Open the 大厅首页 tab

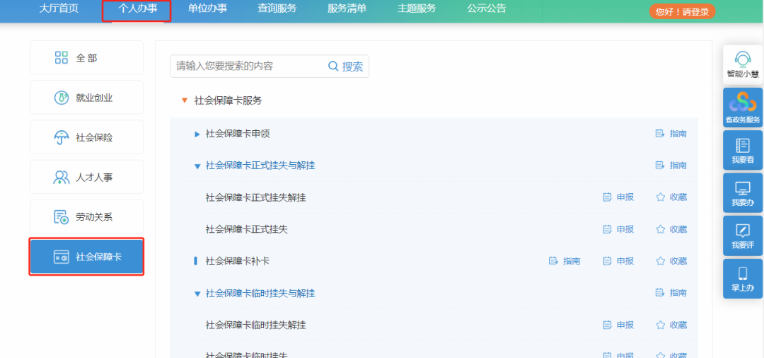pos(59,9)
